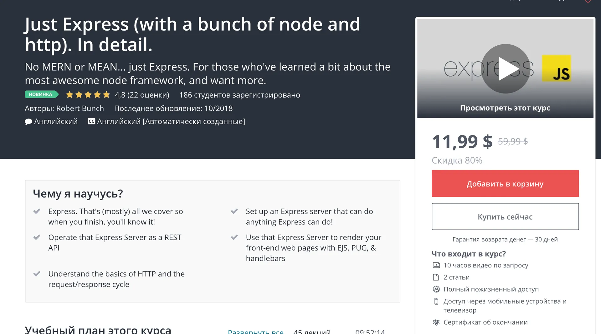Click the articles document icon
Viewport: 601px width, 334px height.
click(436, 277)
